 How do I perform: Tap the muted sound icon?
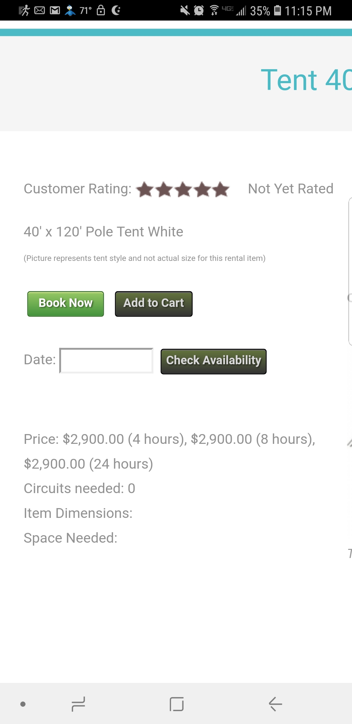coord(185,11)
